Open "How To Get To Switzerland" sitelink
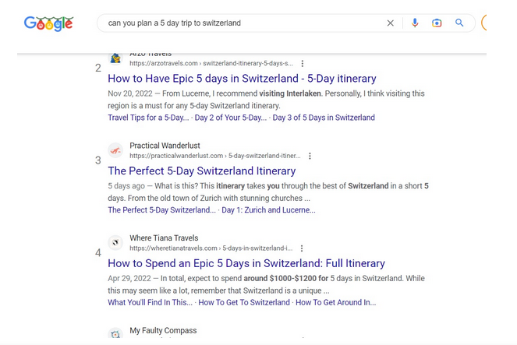 (244, 303)
